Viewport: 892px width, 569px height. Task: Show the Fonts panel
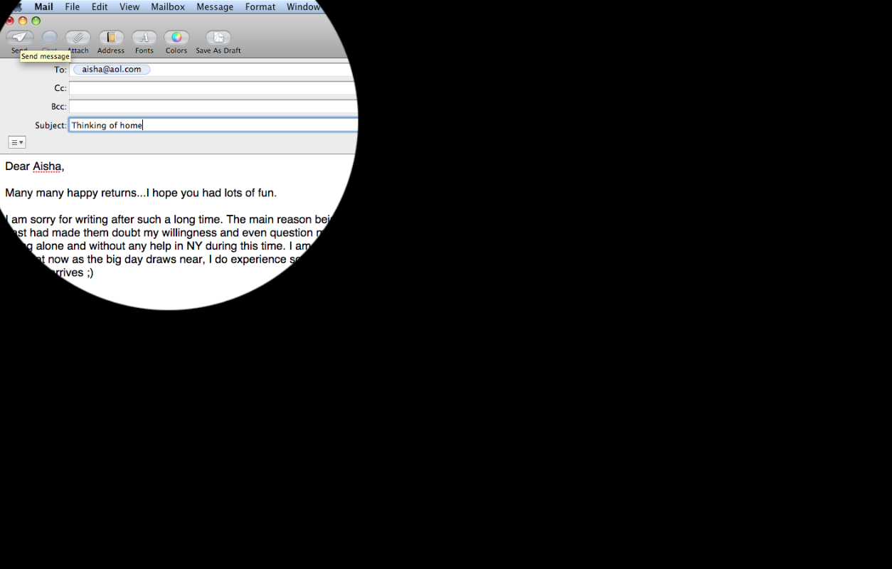(x=144, y=38)
